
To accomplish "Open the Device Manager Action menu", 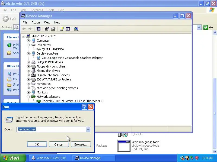I will point(36,22).
